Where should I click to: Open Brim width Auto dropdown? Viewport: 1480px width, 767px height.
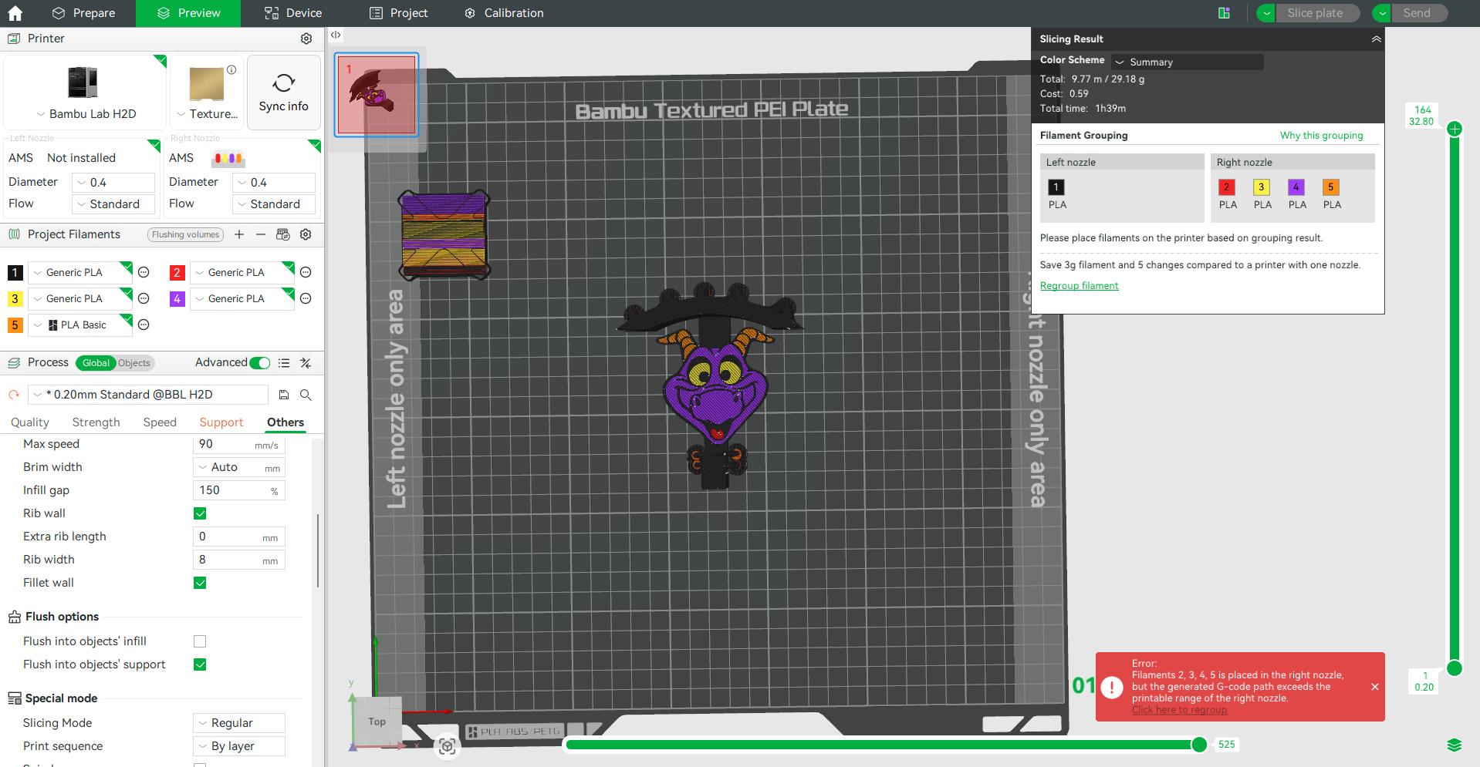[x=238, y=467]
